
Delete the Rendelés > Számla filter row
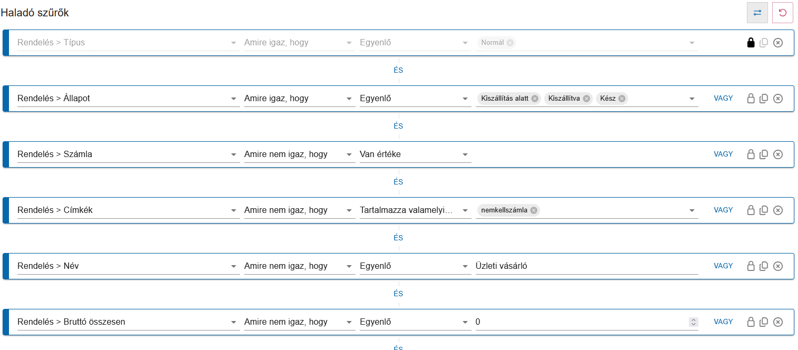pos(777,154)
